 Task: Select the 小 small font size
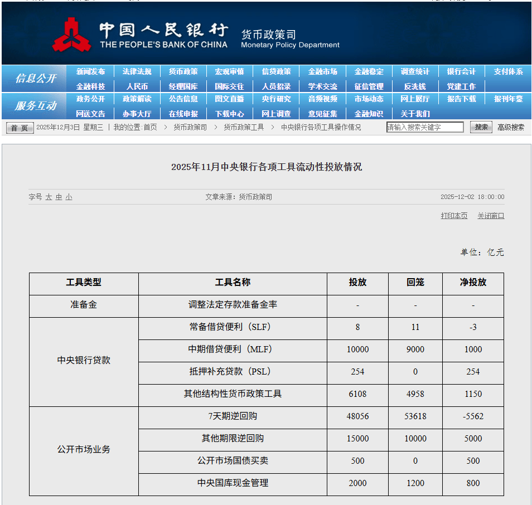[68, 197]
